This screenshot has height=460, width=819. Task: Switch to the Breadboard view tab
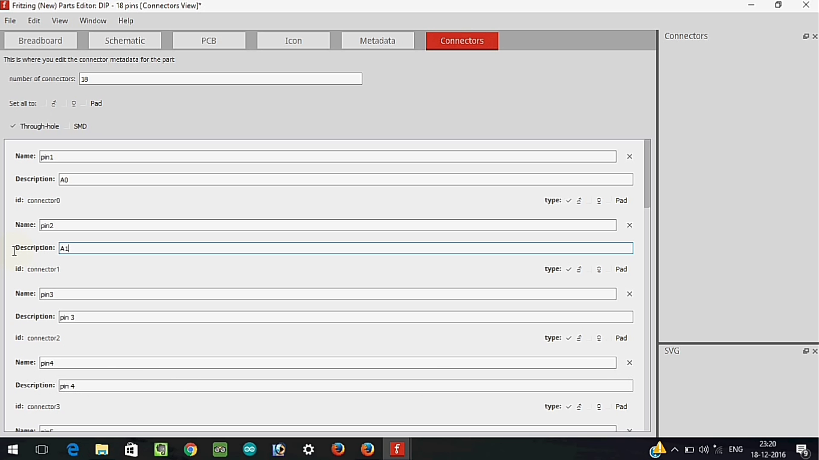[41, 41]
